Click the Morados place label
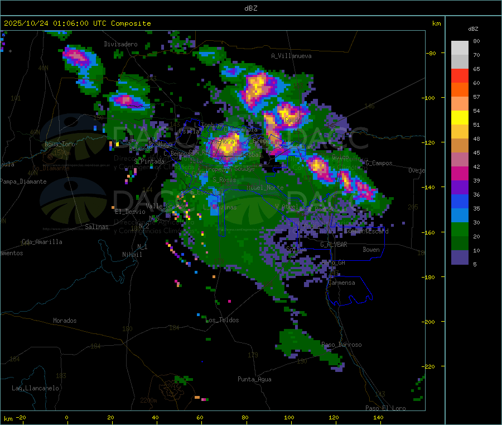Screen dimensions: 502x425 tap(65, 321)
